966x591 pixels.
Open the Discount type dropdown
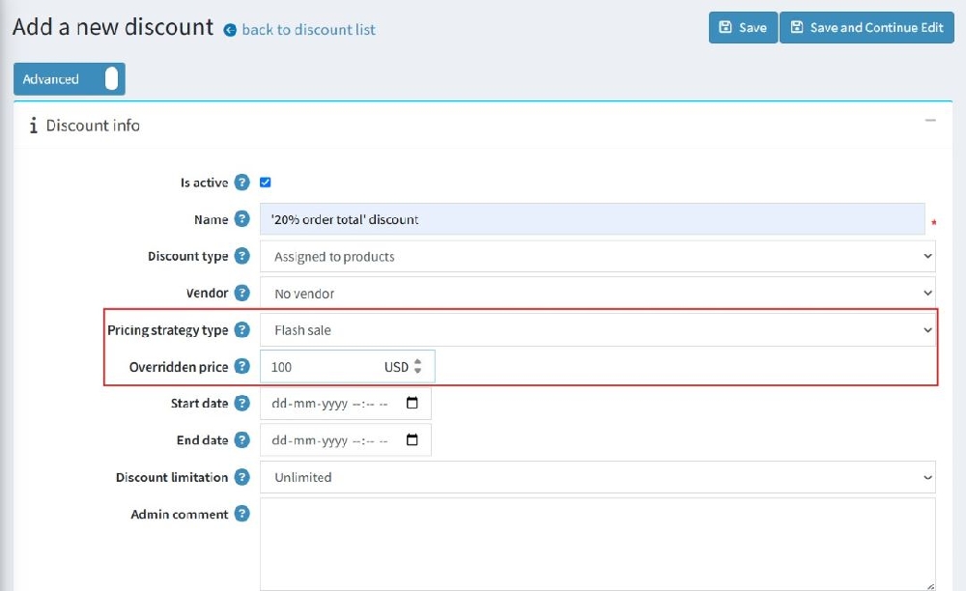click(x=598, y=256)
